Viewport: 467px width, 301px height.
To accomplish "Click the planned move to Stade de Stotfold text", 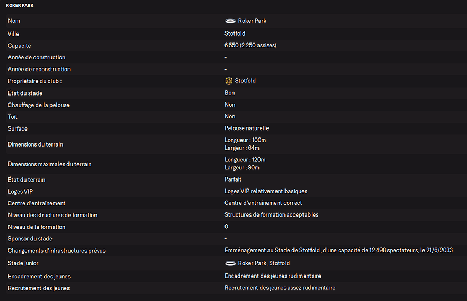I will point(339,250).
